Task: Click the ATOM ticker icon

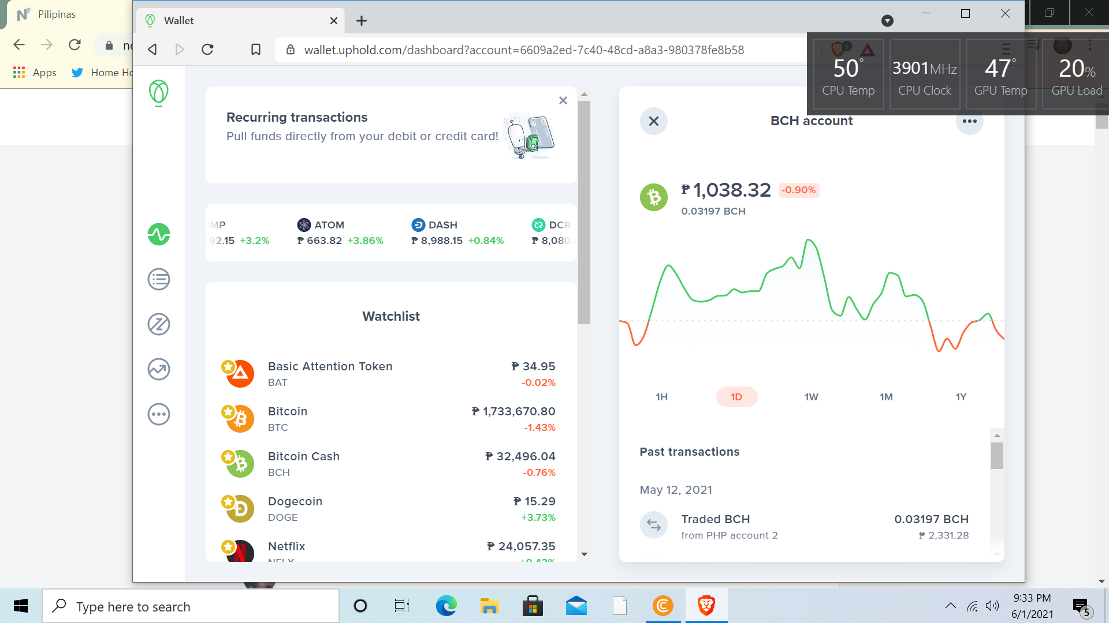Action: click(304, 225)
